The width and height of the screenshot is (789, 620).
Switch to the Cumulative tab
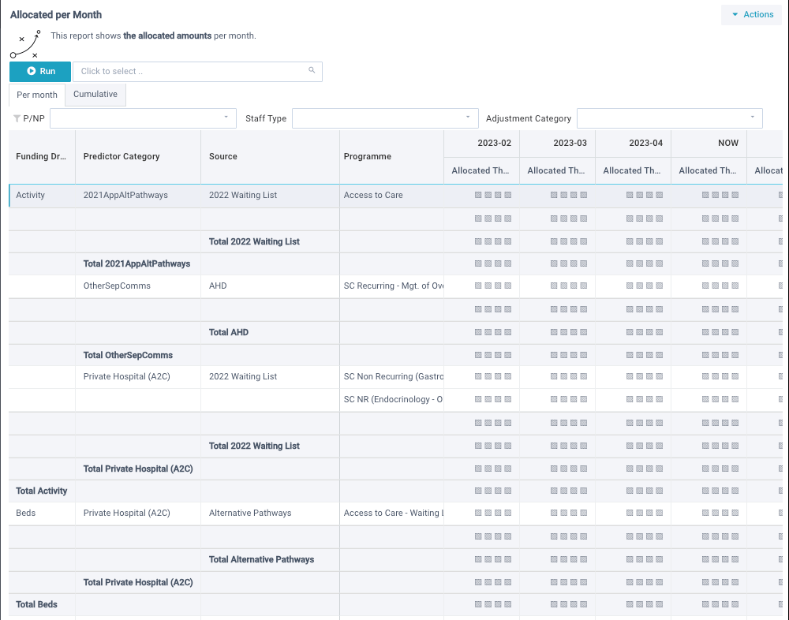[x=95, y=95]
